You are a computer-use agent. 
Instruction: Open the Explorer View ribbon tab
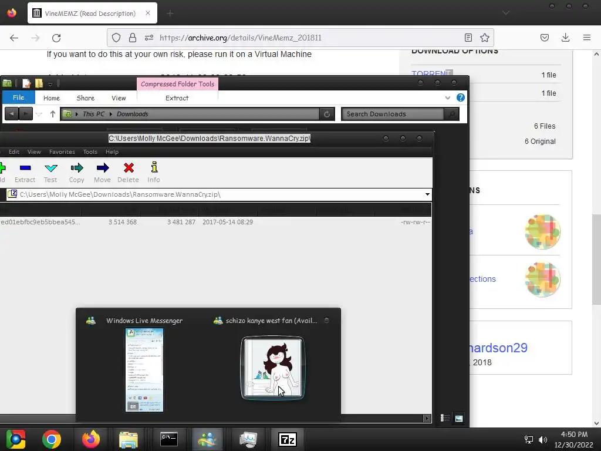119,98
